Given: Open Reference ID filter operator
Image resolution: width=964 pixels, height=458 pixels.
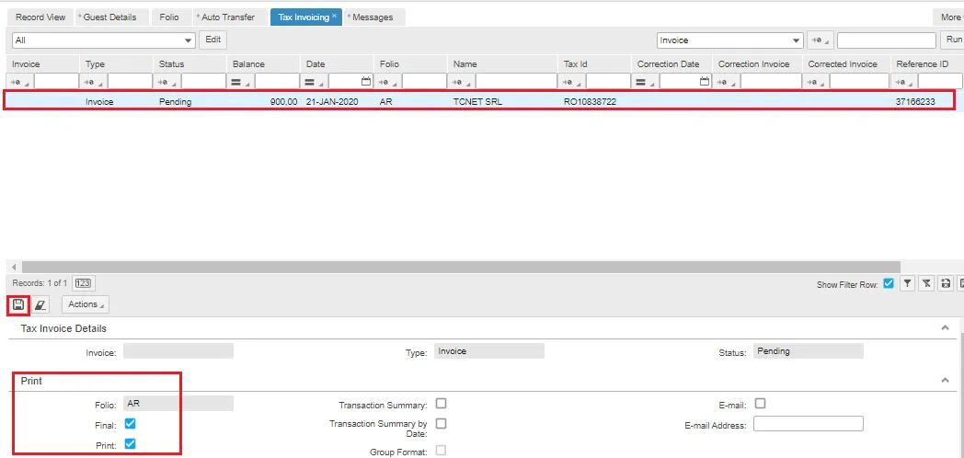Looking at the screenshot, I should pos(905,81).
